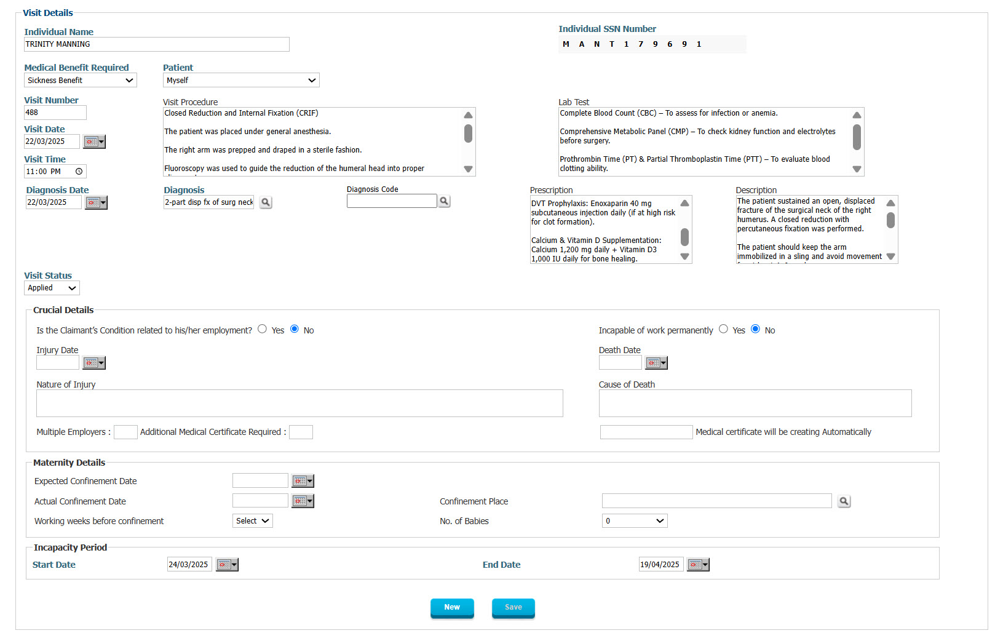Click the Confinement Place input field

pos(717,501)
